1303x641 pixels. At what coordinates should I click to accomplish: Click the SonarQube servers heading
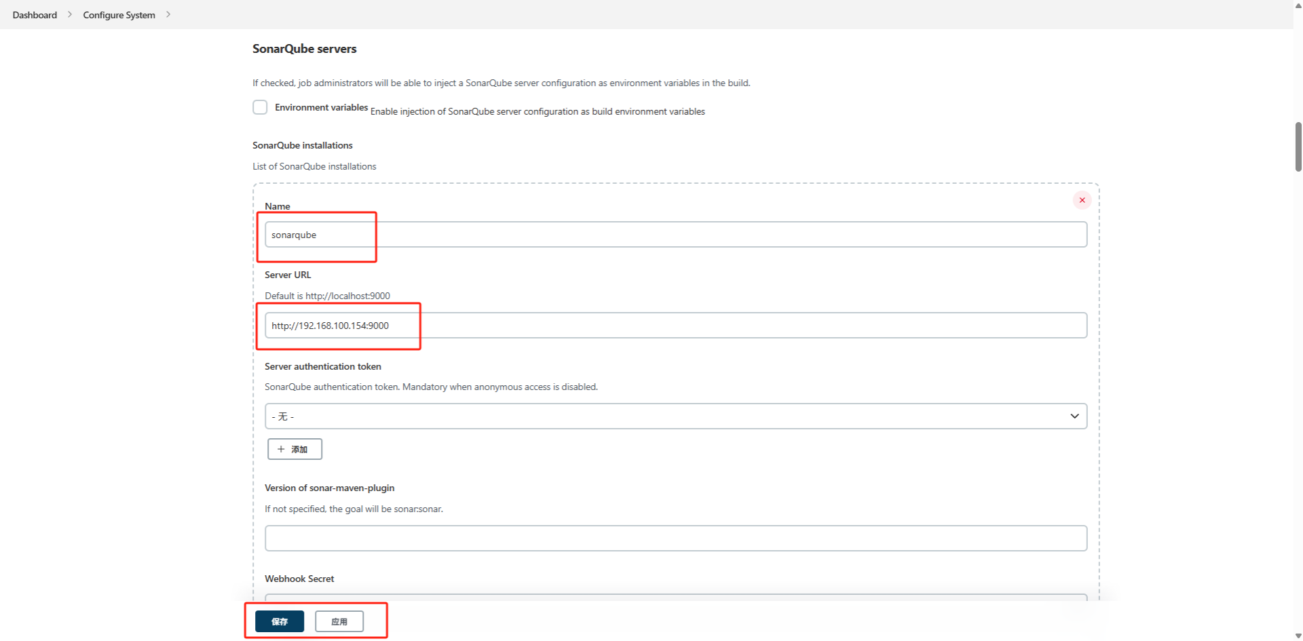(304, 49)
